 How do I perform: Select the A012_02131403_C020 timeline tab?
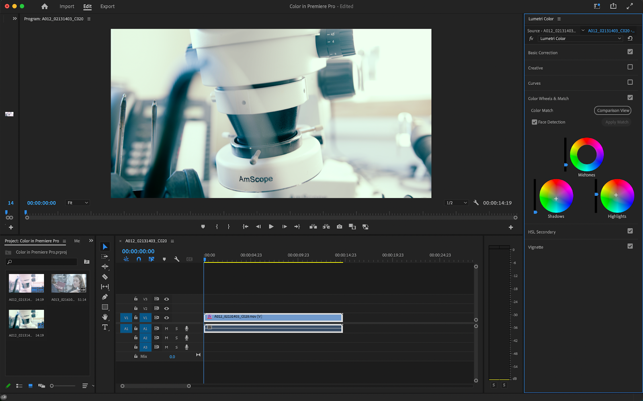point(146,241)
